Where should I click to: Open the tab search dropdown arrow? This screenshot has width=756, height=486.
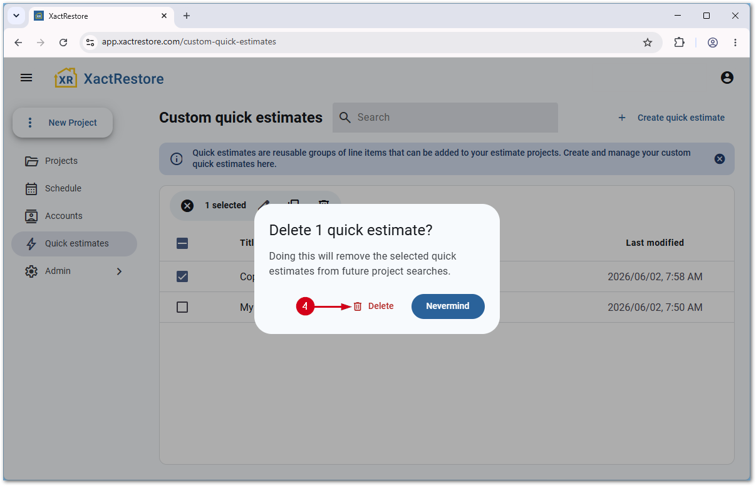[16, 16]
